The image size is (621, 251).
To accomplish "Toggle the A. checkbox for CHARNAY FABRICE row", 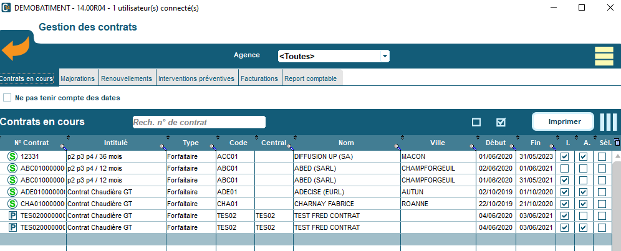I will [583, 204].
